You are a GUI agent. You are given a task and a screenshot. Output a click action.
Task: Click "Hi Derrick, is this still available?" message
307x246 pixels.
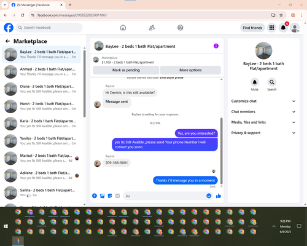tap(130, 93)
